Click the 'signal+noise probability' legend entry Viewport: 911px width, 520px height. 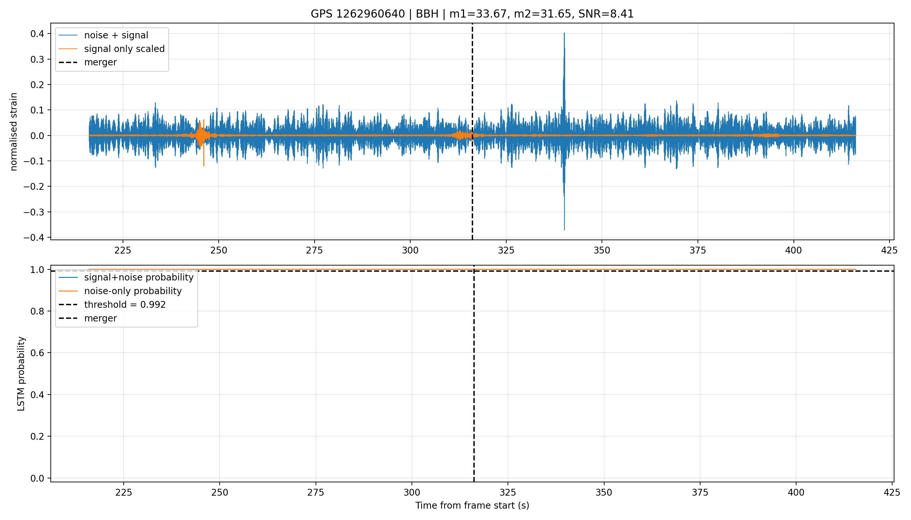pos(126,278)
